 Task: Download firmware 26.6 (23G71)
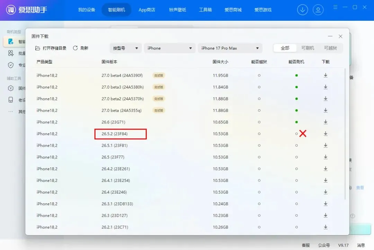pyautogui.click(x=326, y=122)
